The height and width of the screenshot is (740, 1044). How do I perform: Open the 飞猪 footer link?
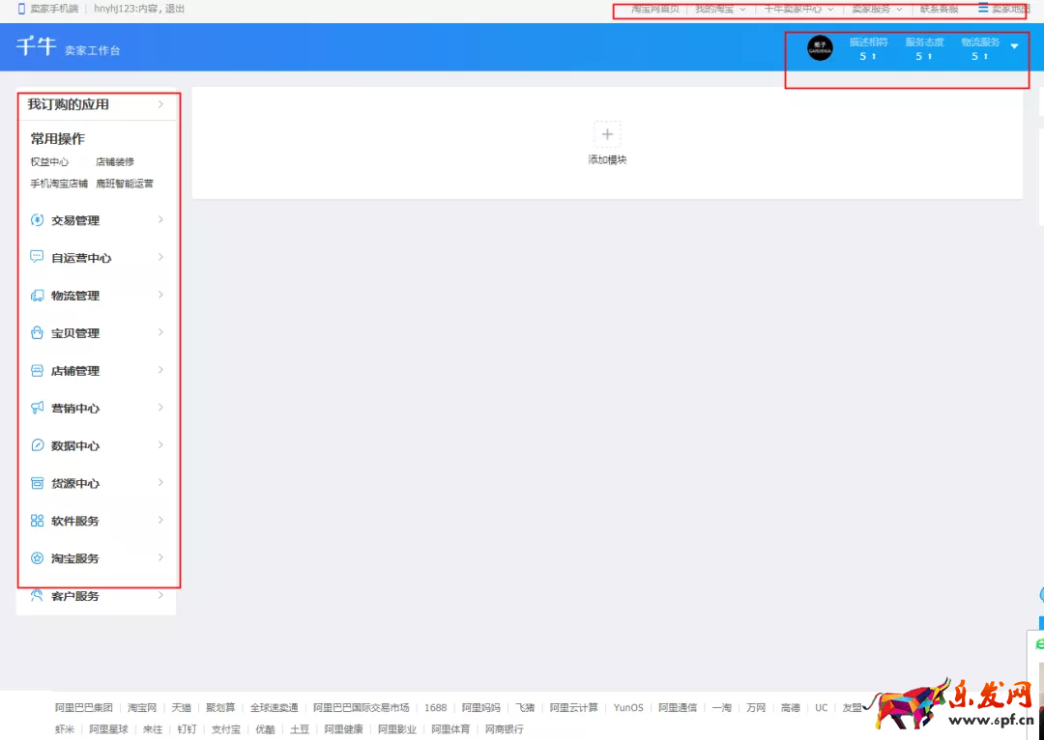pyautogui.click(x=525, y=707)
